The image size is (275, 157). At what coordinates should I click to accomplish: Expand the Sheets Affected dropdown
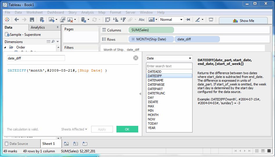pyautogui.click(x=74, y=129)
